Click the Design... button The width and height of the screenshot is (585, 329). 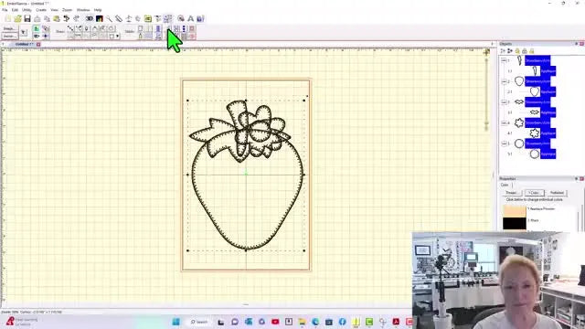pyautogui.click(x=9, y=28)
